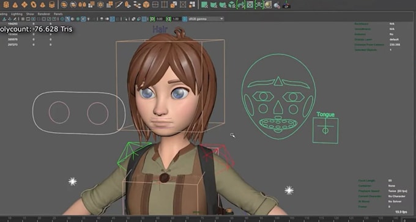
Task: Create a polygon torus from the shelf
Action: [x=34, y=4]
